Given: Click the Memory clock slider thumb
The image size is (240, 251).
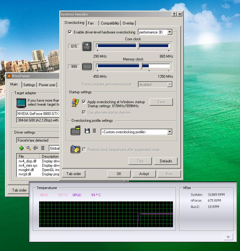Looking at the screenshot, I should click(x=141, y=66).
